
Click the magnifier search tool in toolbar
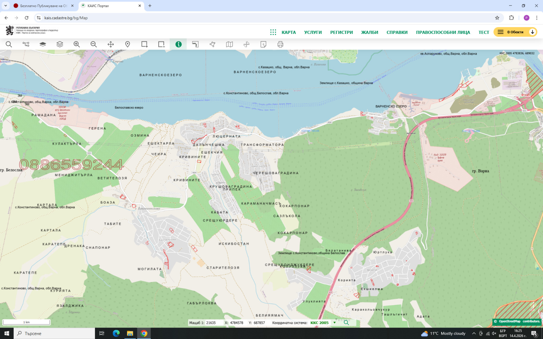coord(9,44)
